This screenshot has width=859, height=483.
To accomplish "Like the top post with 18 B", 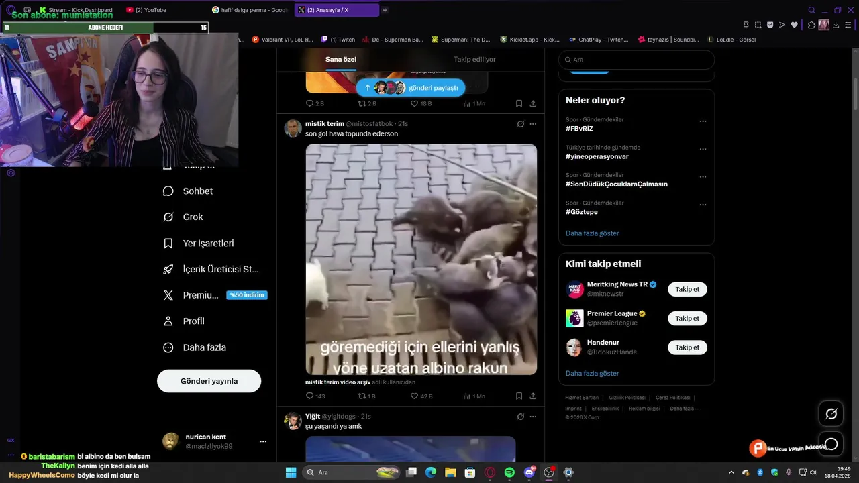I will click(421, 104).
